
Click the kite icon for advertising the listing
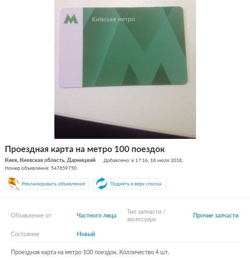(x=14, y=184)
